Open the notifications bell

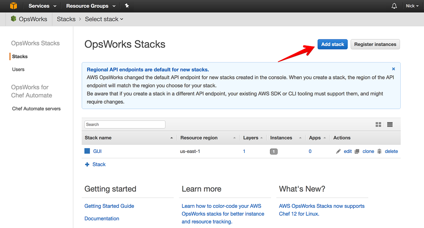coord(394,6)
